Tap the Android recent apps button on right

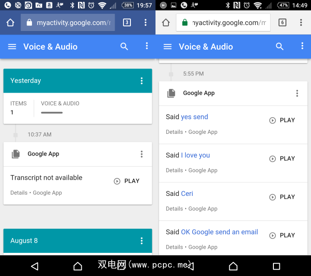pyautogui.click(x=276, y=266)
